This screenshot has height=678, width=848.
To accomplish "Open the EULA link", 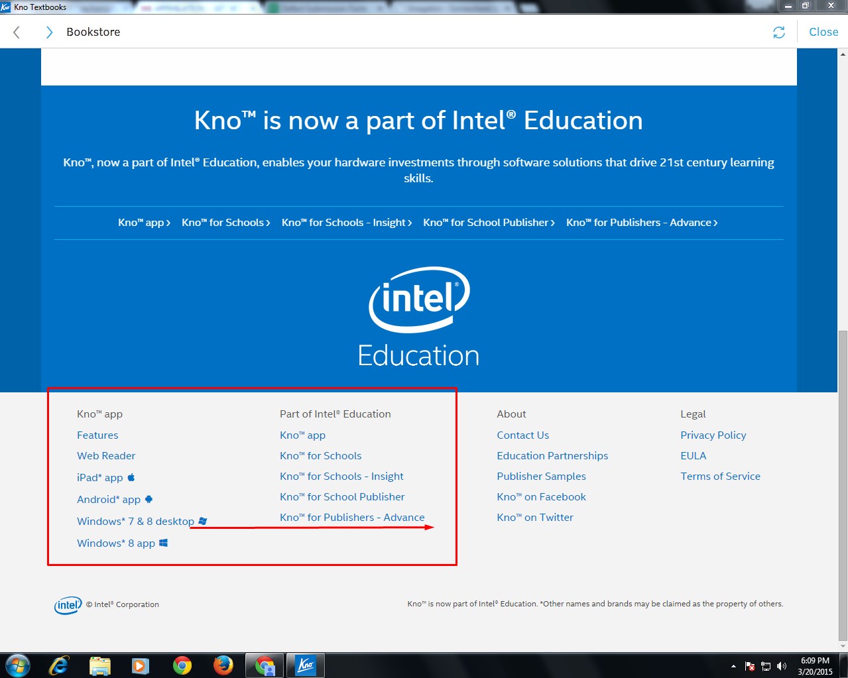I will 694,456.
